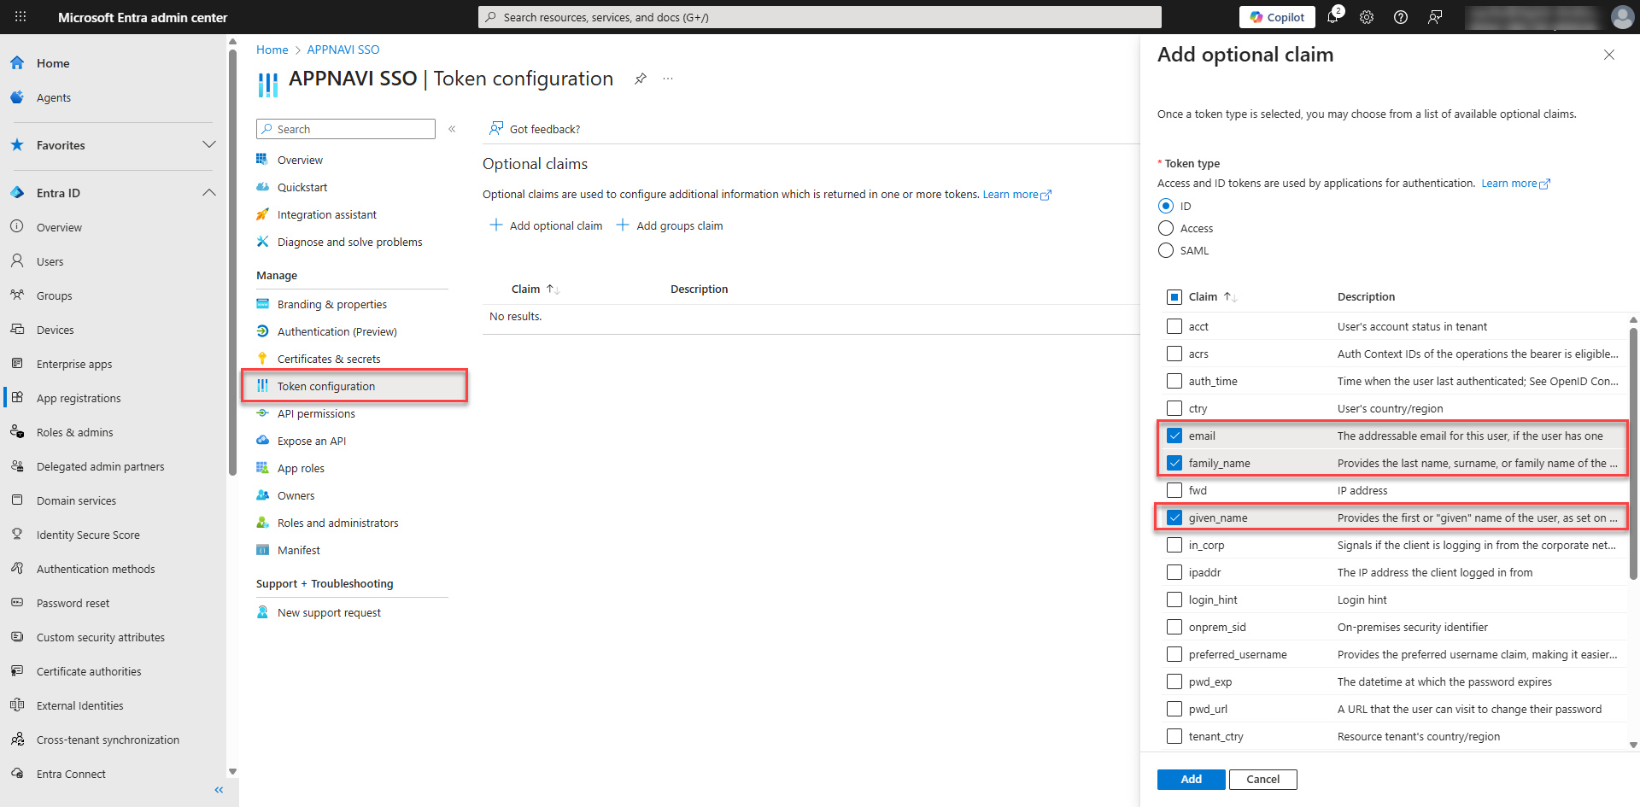1640x807 pixels.
Task: Open Expose an API menu item
Action: pos(312,441)
